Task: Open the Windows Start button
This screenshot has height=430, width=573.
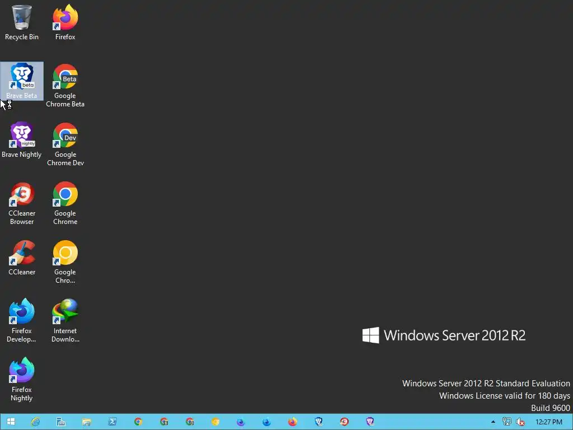Action: point(11,422)
